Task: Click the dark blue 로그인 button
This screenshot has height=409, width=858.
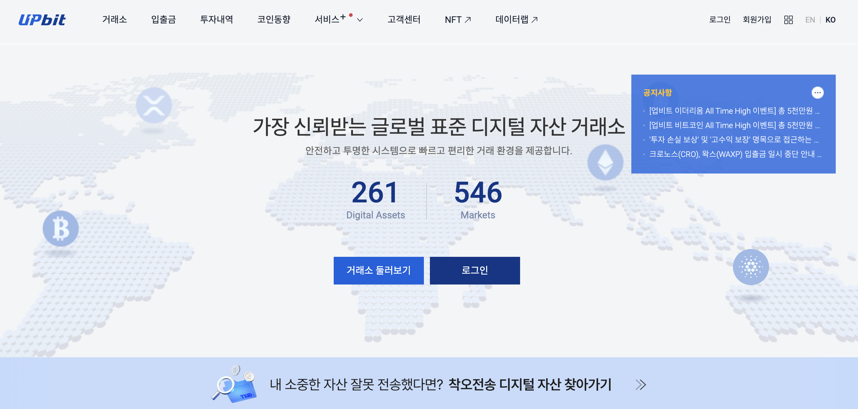Action: click(x=475, y=270)
